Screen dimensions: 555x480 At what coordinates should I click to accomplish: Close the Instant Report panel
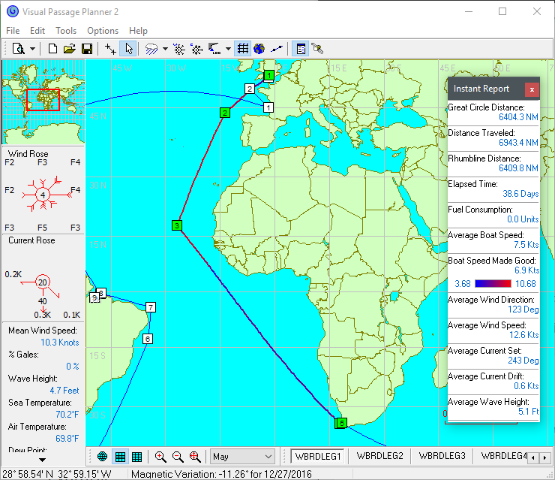(532, 89)
